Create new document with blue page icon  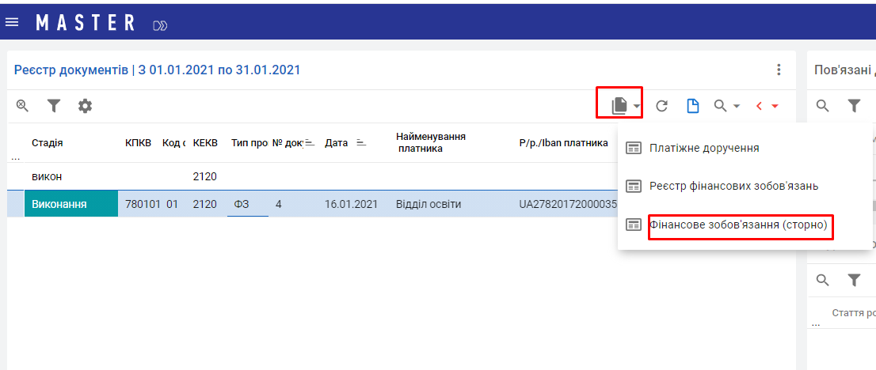(x=692, y=105)
